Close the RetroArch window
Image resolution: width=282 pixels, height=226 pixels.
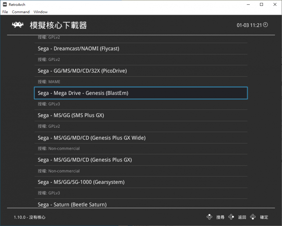(x=275, y=4)
